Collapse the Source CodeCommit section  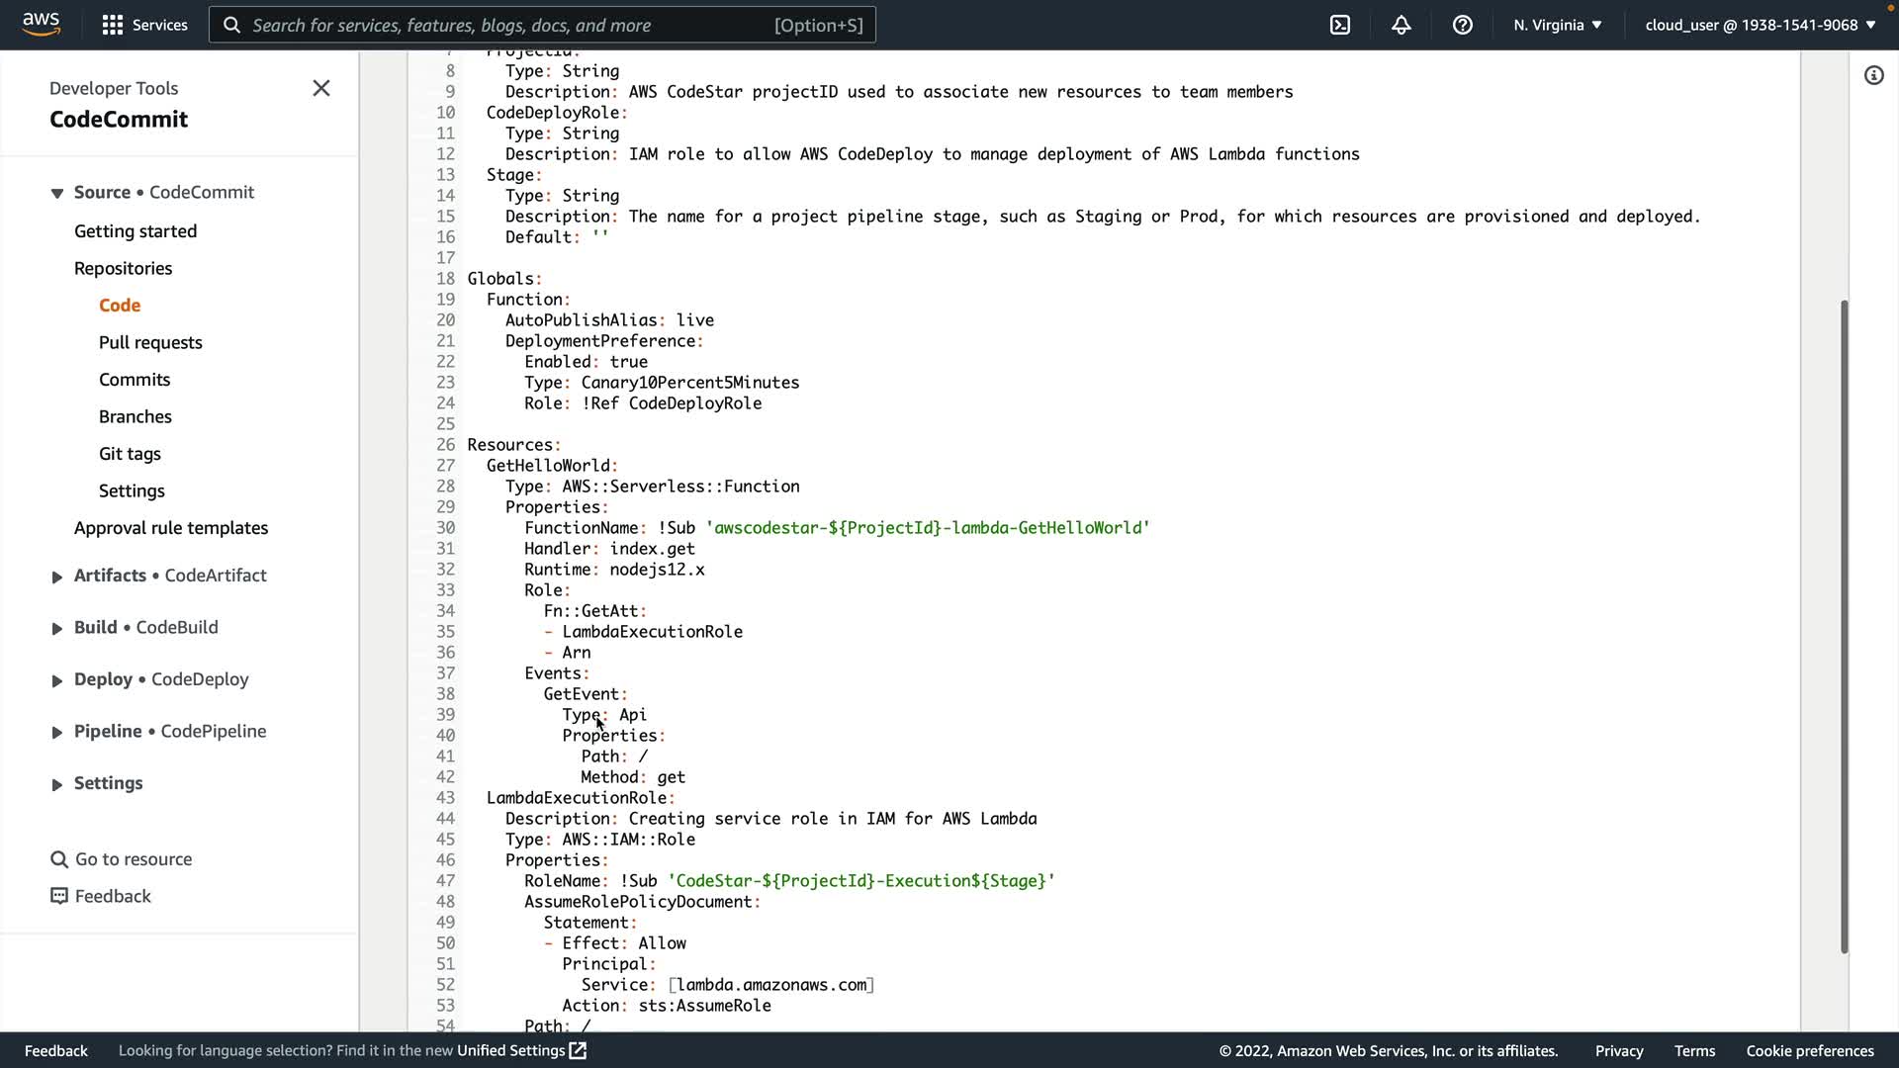coord(56,193)
